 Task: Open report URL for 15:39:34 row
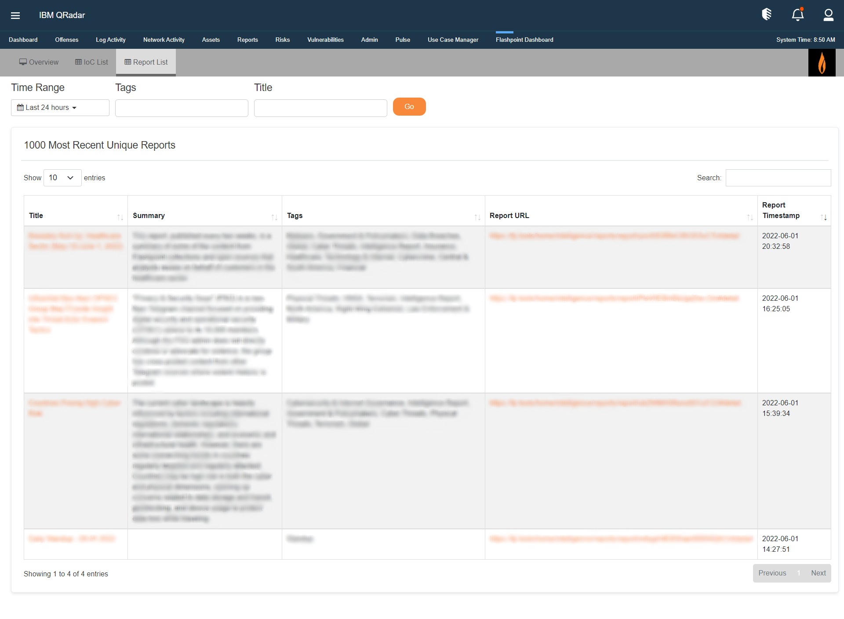(x=615, y=403)
